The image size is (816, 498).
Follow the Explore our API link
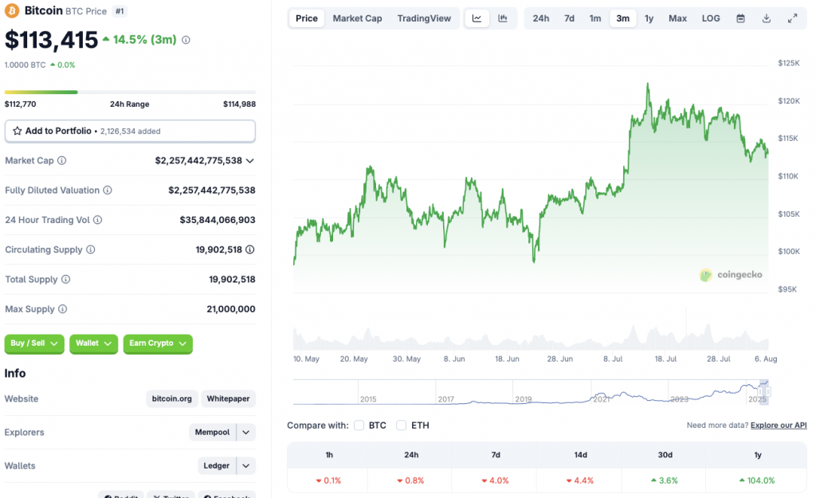click(779, 425)
